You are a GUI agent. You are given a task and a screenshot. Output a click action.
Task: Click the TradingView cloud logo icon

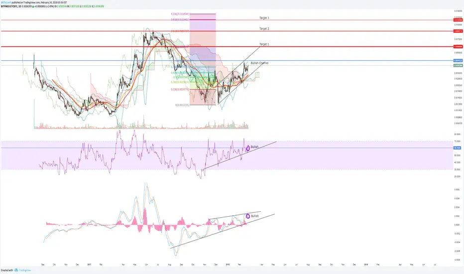pos(16,270)
